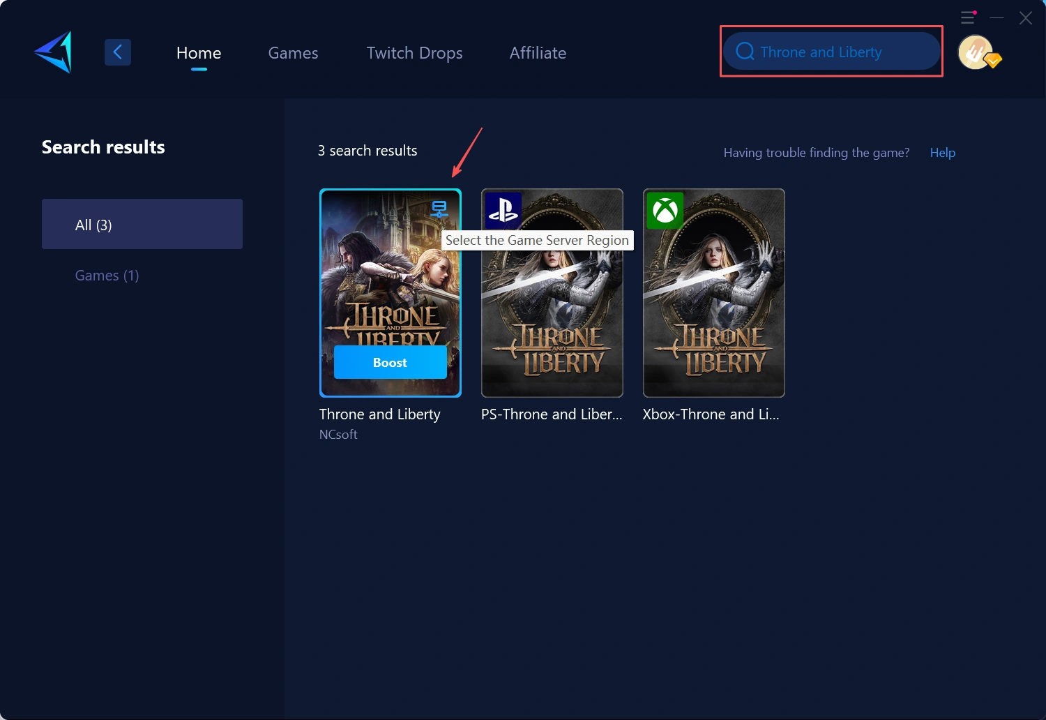Screen dimensions: 1046x720
Task: Click the 'Xbox-Throne and Li...' title
Action: tap(711, 414)
